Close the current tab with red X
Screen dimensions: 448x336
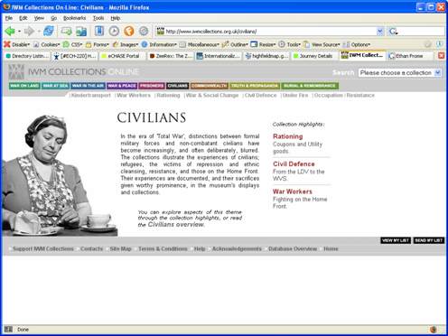(x=441, y=56)
